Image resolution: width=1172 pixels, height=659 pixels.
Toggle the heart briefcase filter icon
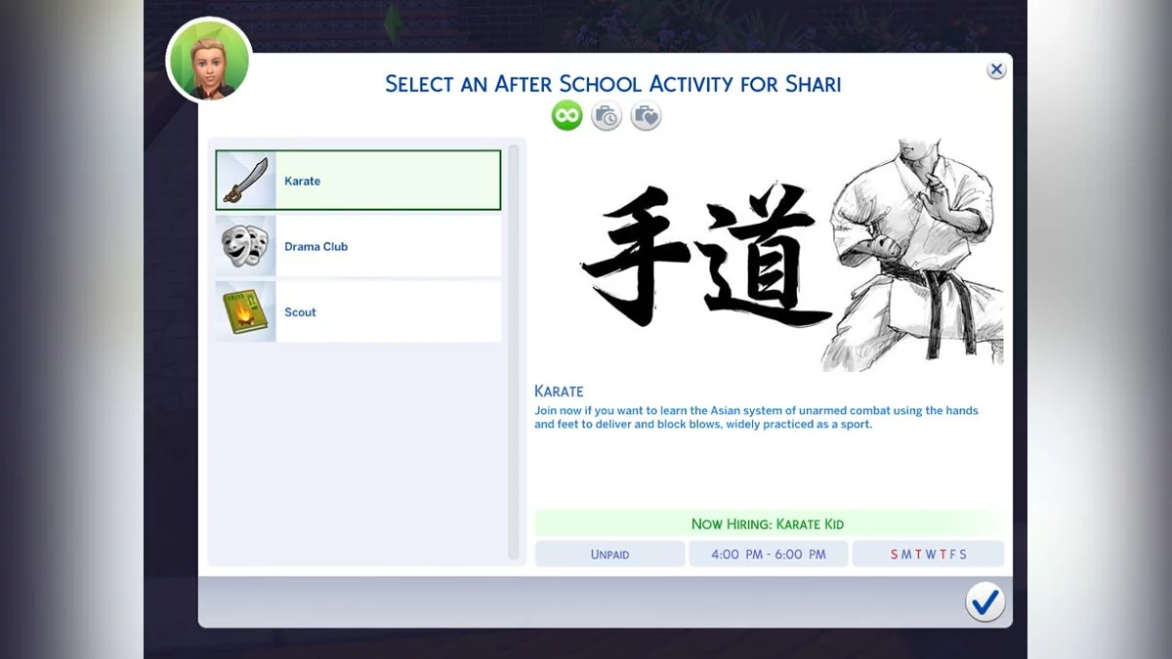(x=646, y=116)
